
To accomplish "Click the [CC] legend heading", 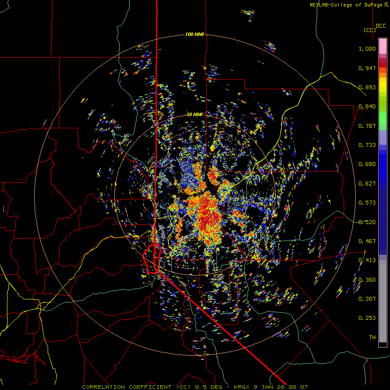I will [370, 30].
